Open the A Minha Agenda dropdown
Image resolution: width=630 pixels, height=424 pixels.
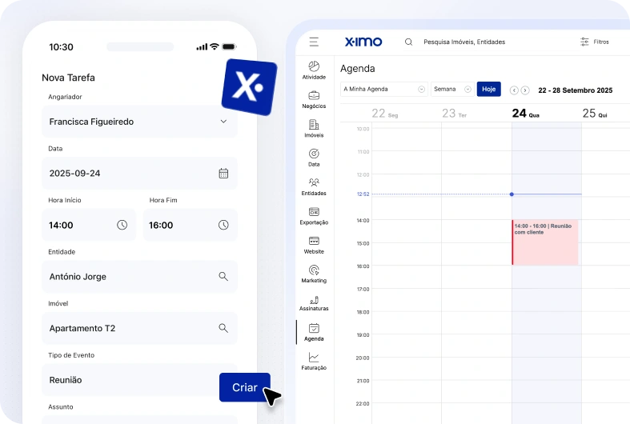pyautogui.click(x=384, y=90)
